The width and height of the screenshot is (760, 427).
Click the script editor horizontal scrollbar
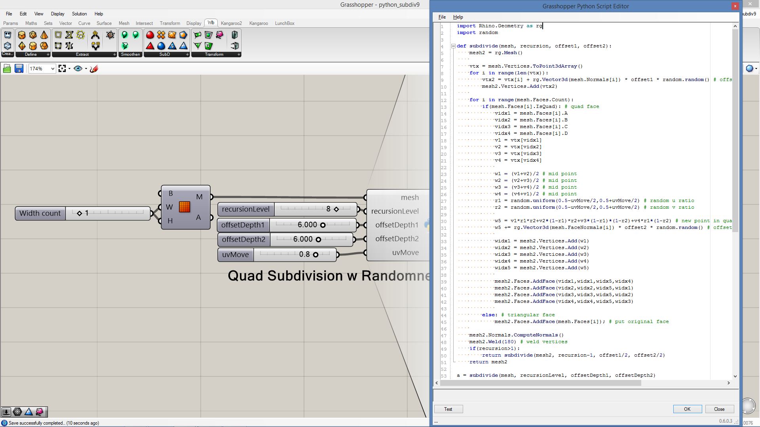click(541, 383)
